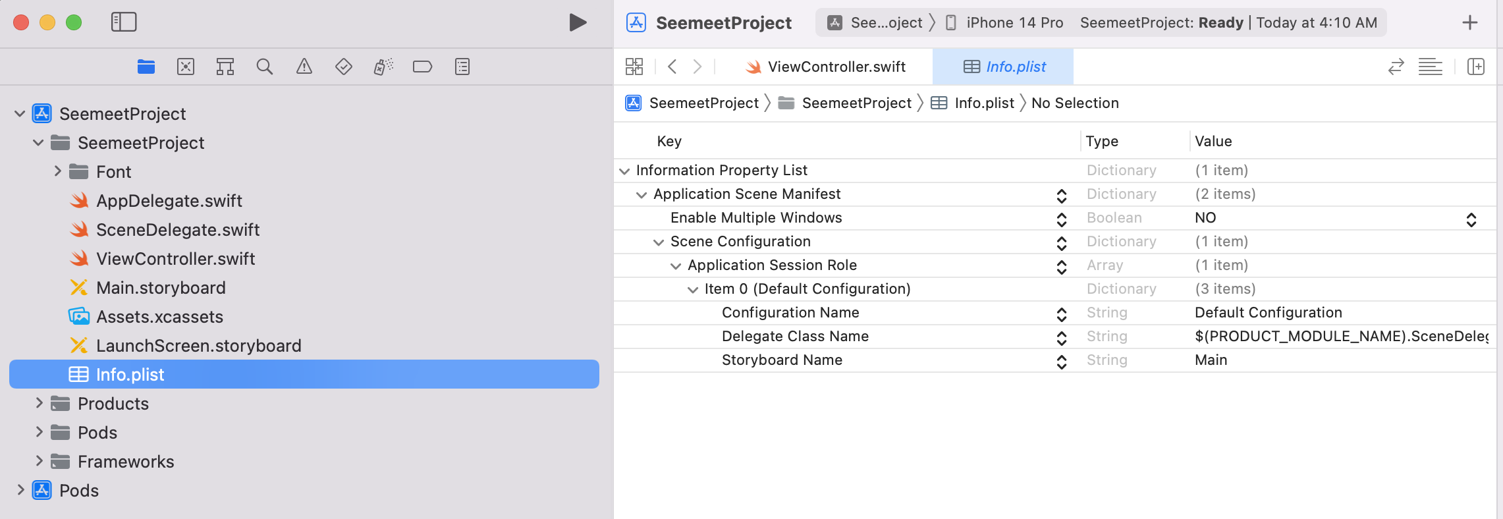The image size is (1503, 519).
Task: Open the Enable Multiple Windows value popup
Action: click(x=1471, y=219)
